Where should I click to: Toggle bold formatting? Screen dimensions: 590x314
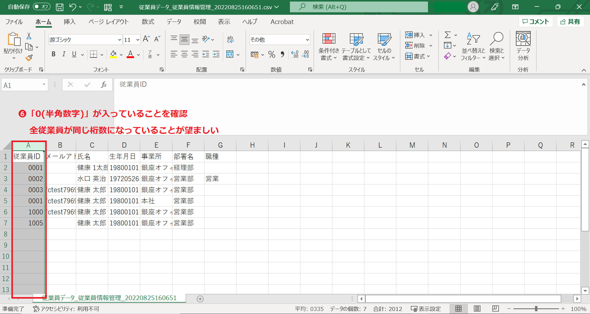coord(53,54)
